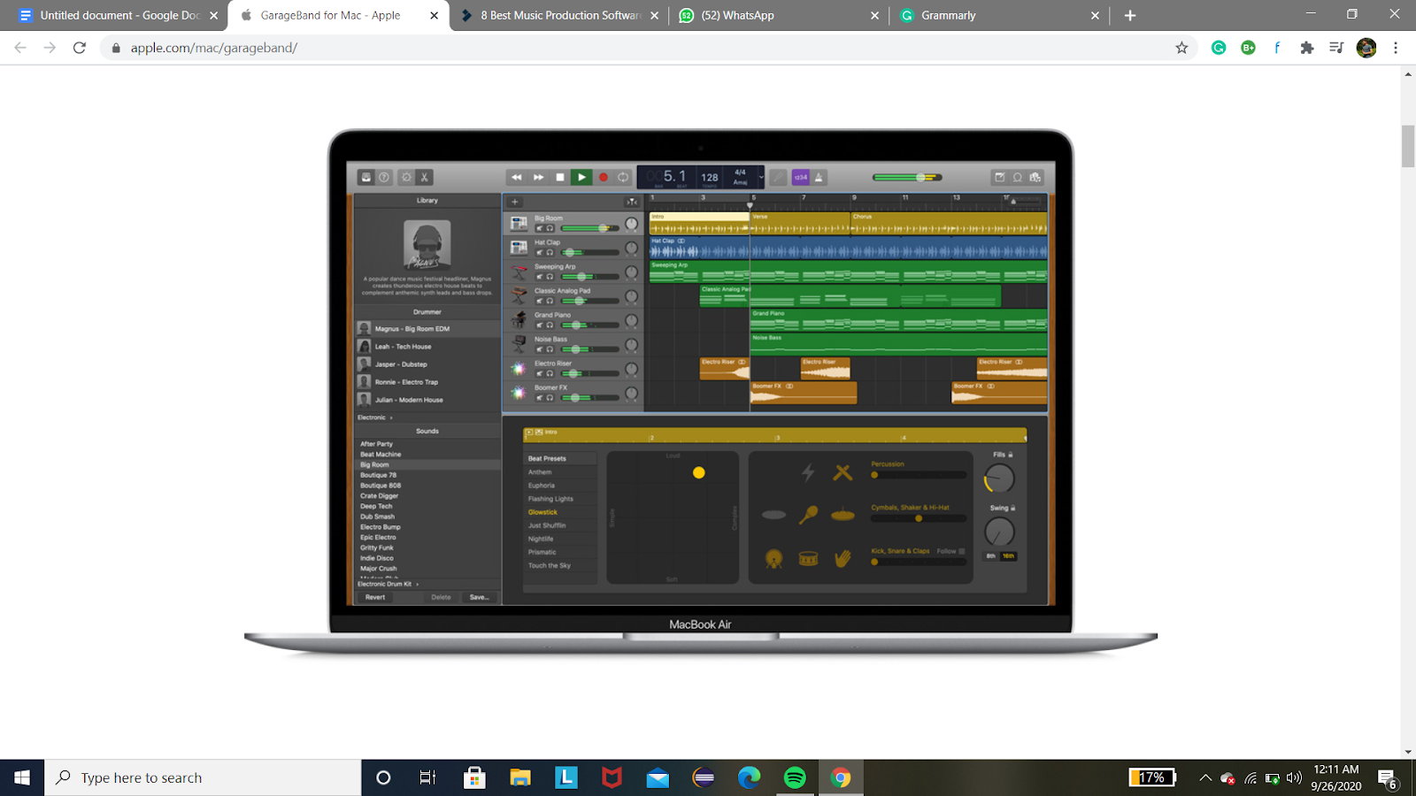Toggle the yellow cymbal drum piece

843,515
